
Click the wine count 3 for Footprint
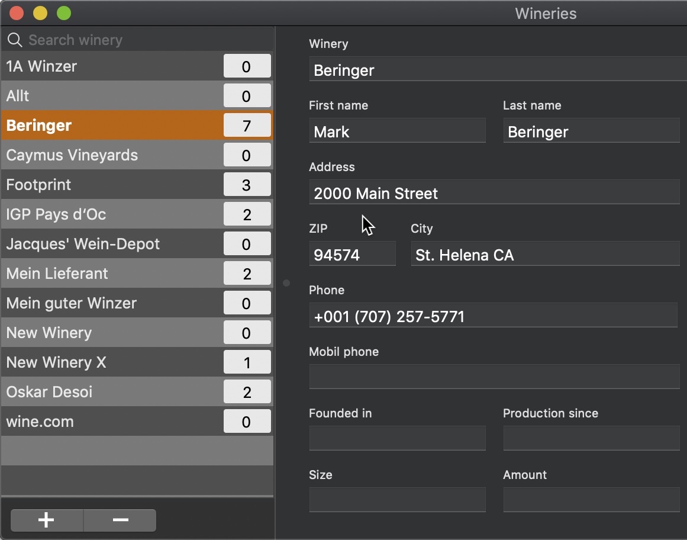coord(247,185)
